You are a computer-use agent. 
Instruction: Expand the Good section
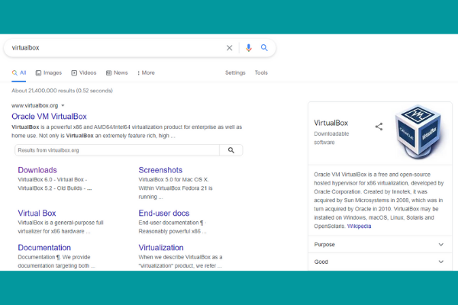[x=379, y=262]
